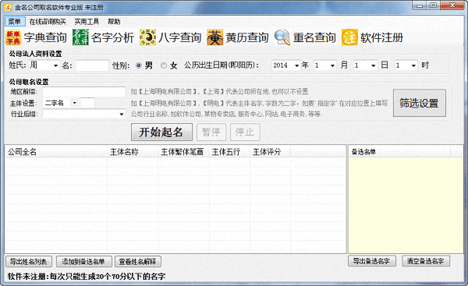Open the 实用工具 menu
468x286 pixels.
click(87, 22)
